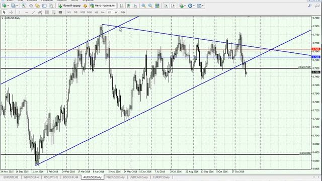Switch timeframe to H4
This screenshot has height=181, width=322.
click(x=103, y=12)
